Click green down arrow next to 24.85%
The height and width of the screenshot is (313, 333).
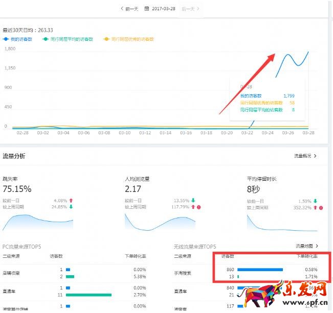coord(71,207)
